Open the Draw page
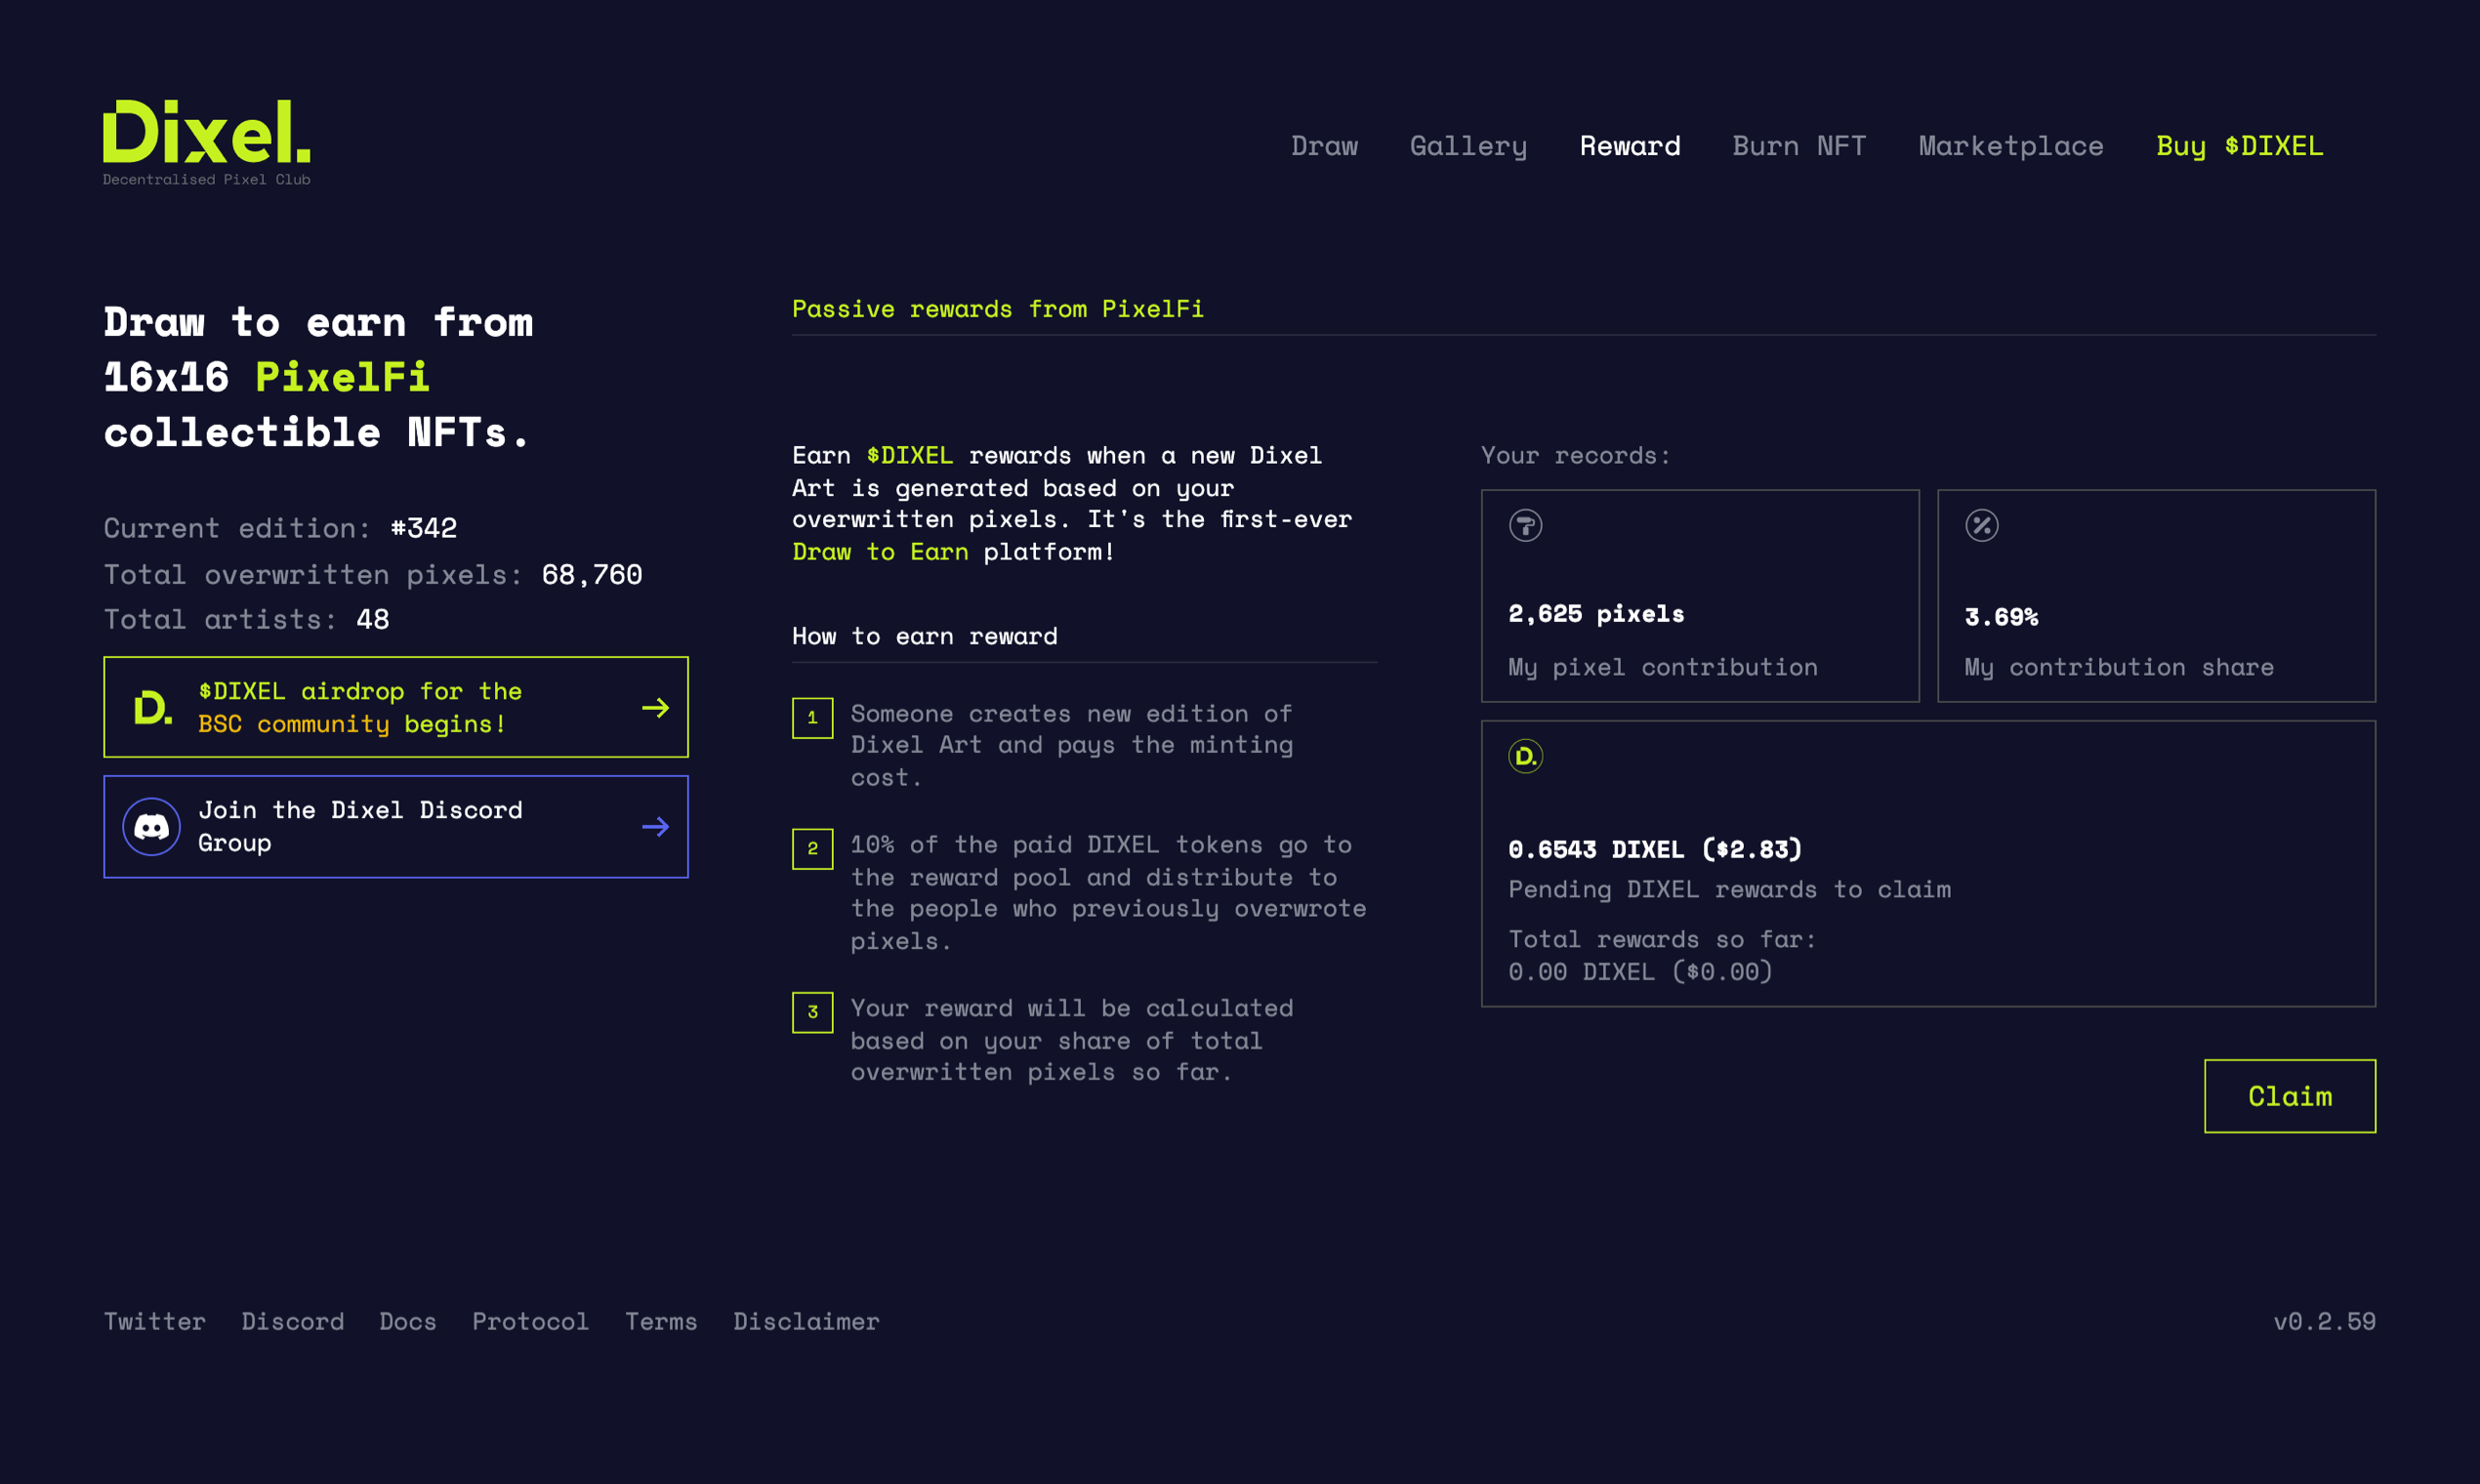 [x=1324, y=146]
